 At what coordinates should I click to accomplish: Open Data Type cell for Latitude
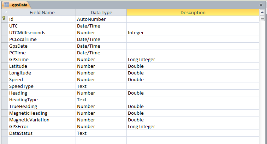pos(101,66)
